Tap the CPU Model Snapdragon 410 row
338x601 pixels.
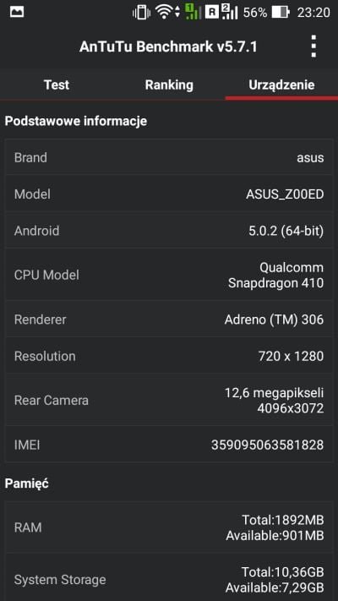click(169, 275)
